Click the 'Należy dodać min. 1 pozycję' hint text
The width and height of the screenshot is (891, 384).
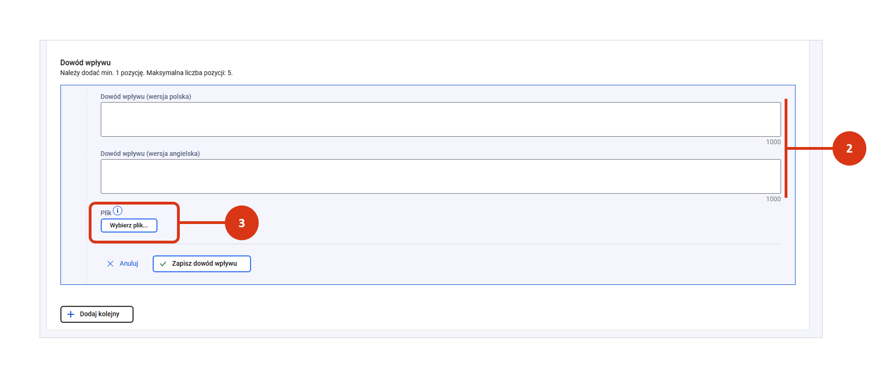pyautogui.click(x=146, y=73)
